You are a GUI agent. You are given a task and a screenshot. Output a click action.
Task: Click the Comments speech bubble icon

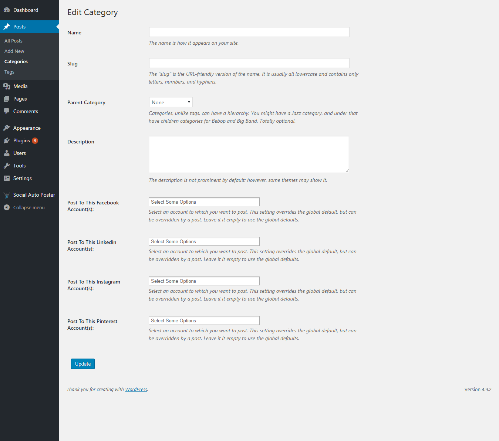tap(7, 111)
